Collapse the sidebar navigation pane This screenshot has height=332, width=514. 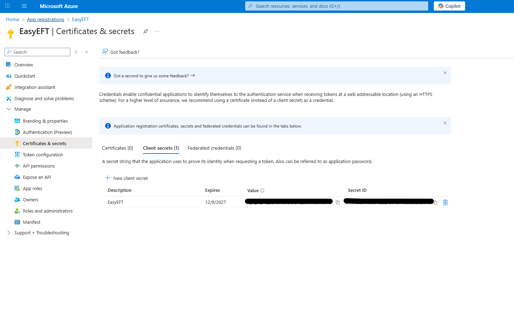coord(87,52)
